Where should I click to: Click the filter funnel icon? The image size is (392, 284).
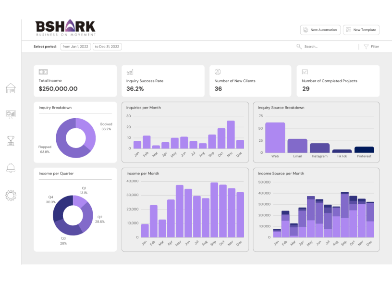[366, 47]
